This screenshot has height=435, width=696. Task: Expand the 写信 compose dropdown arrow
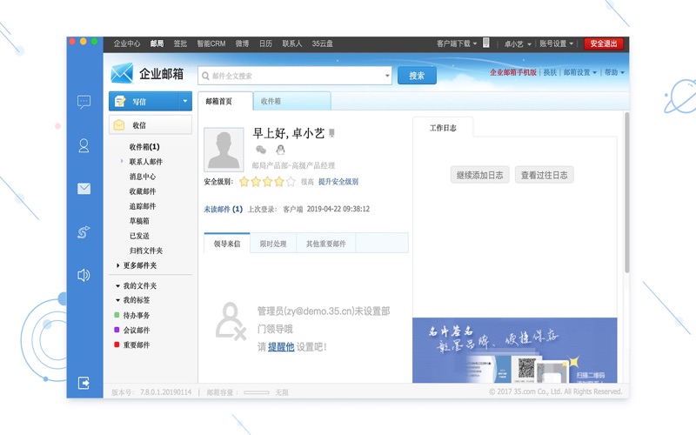tap(184, 102)
